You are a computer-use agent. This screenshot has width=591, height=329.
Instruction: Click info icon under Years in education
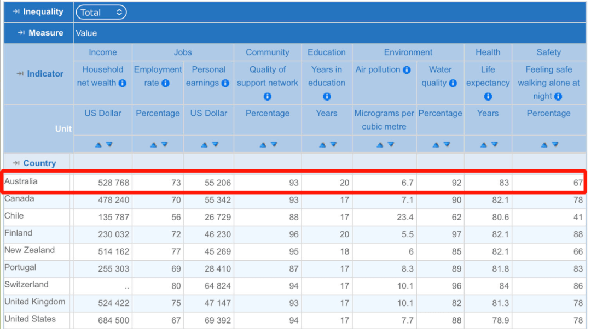point(327,97)
